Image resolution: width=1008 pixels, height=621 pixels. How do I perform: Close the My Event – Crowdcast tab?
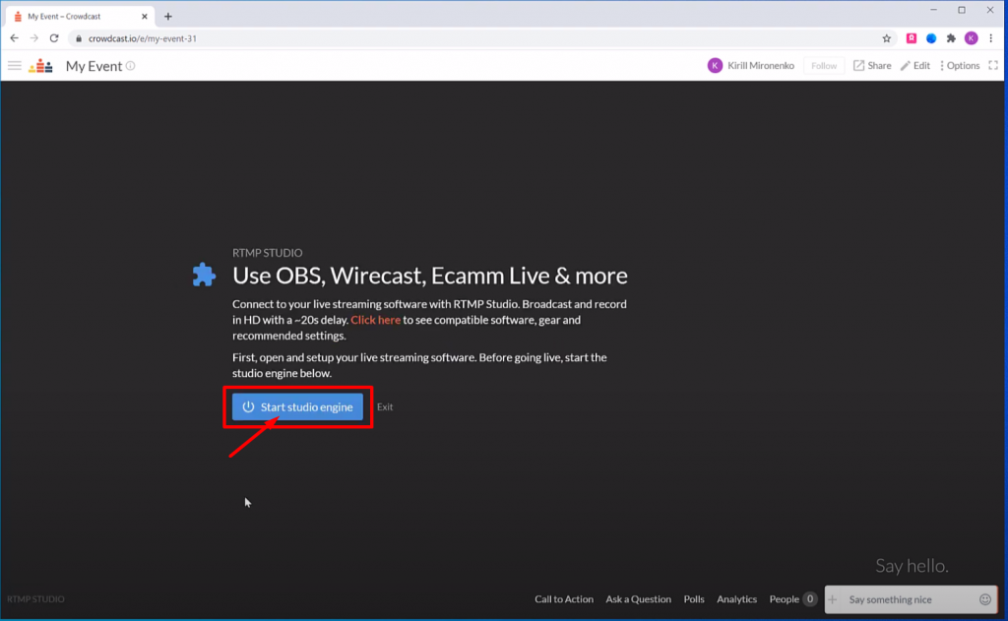pos(144,17)
